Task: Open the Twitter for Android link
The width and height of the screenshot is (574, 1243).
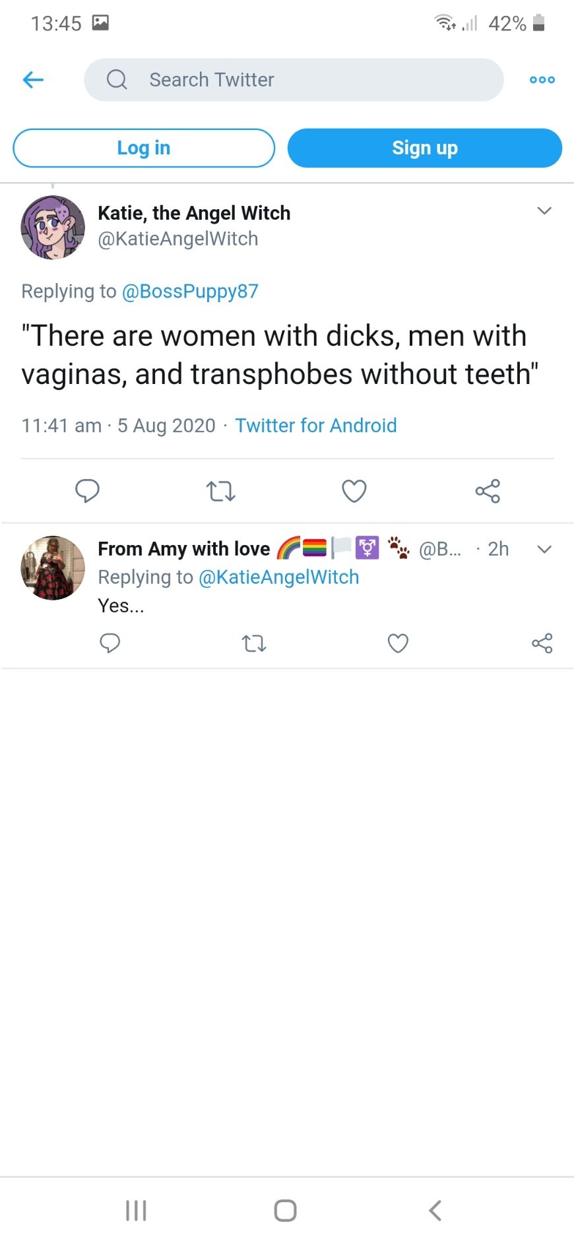Action: coord(316,426)
